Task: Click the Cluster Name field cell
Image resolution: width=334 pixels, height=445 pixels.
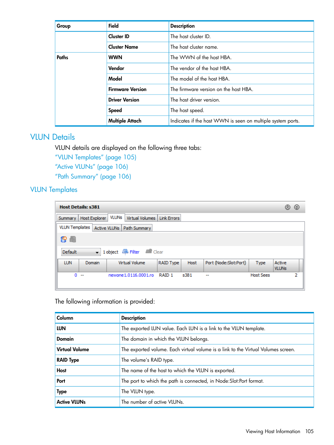Action: (138, 47)
